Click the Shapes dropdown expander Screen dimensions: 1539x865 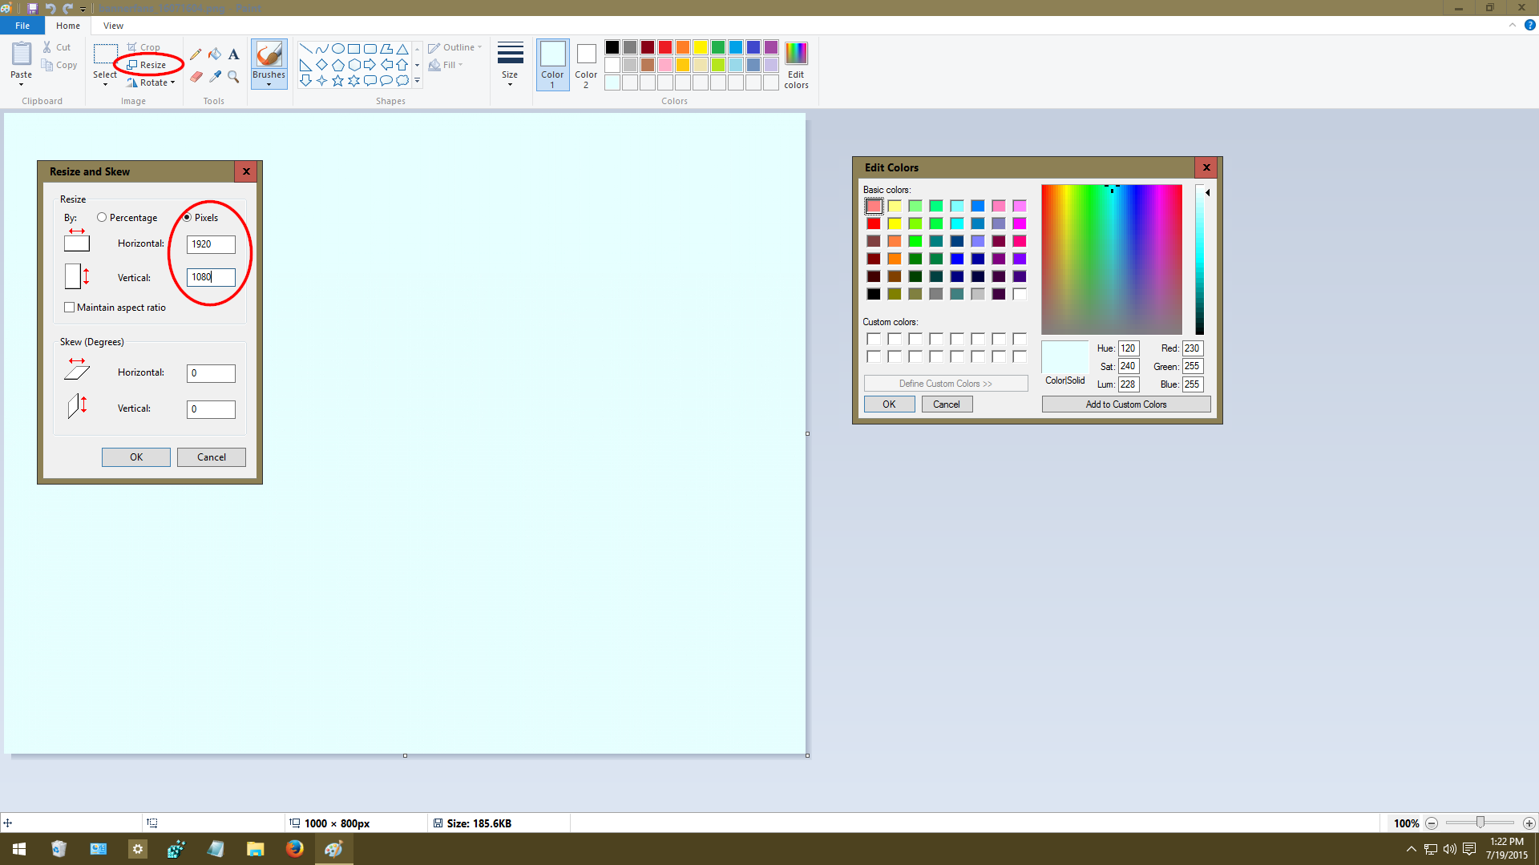[x=418, y=80]
